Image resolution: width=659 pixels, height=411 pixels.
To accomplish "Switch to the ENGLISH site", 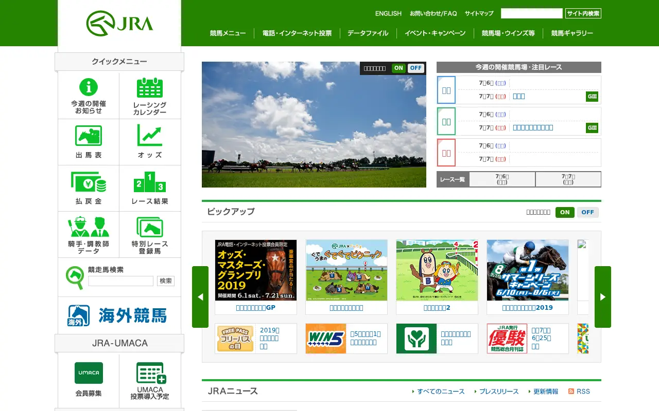I will click(x=388, y=13).
